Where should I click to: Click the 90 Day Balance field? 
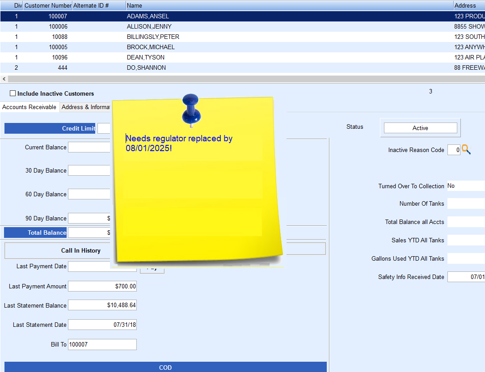[x=89, y=218]
